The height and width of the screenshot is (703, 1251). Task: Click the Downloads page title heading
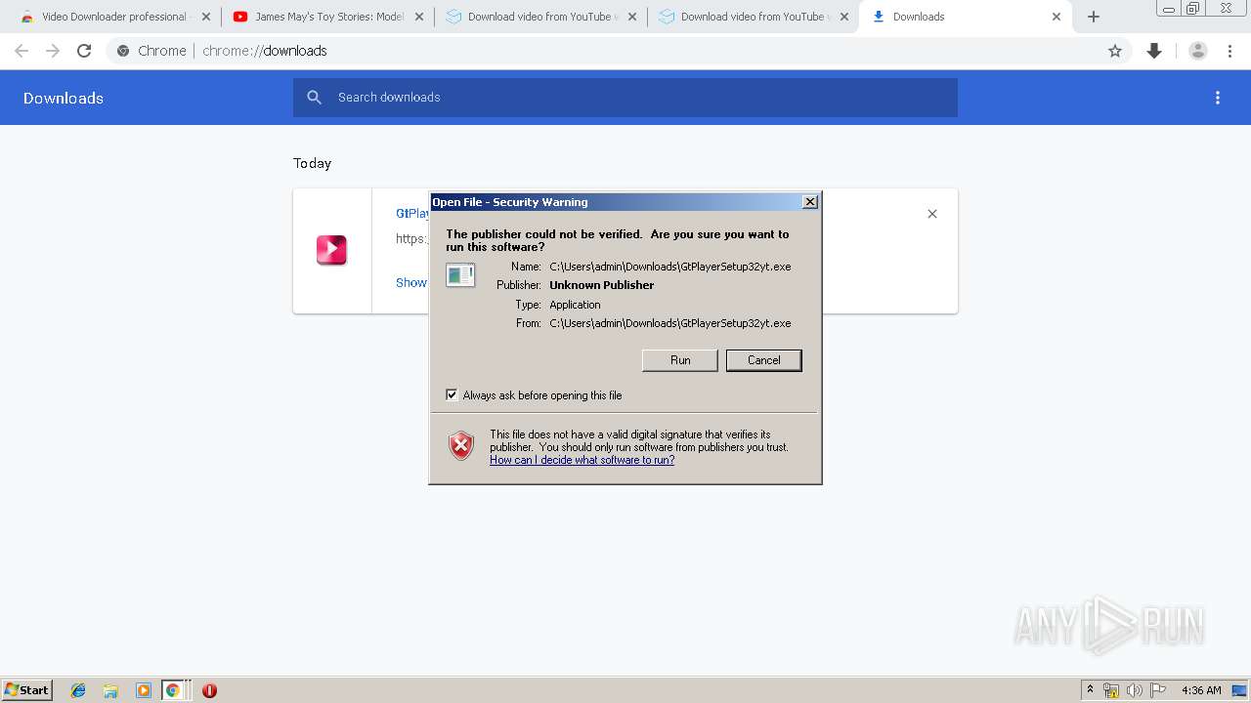(64, 98)
